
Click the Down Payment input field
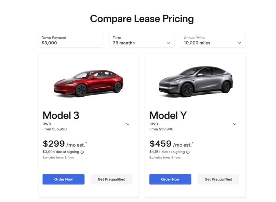tap(71, 40)
